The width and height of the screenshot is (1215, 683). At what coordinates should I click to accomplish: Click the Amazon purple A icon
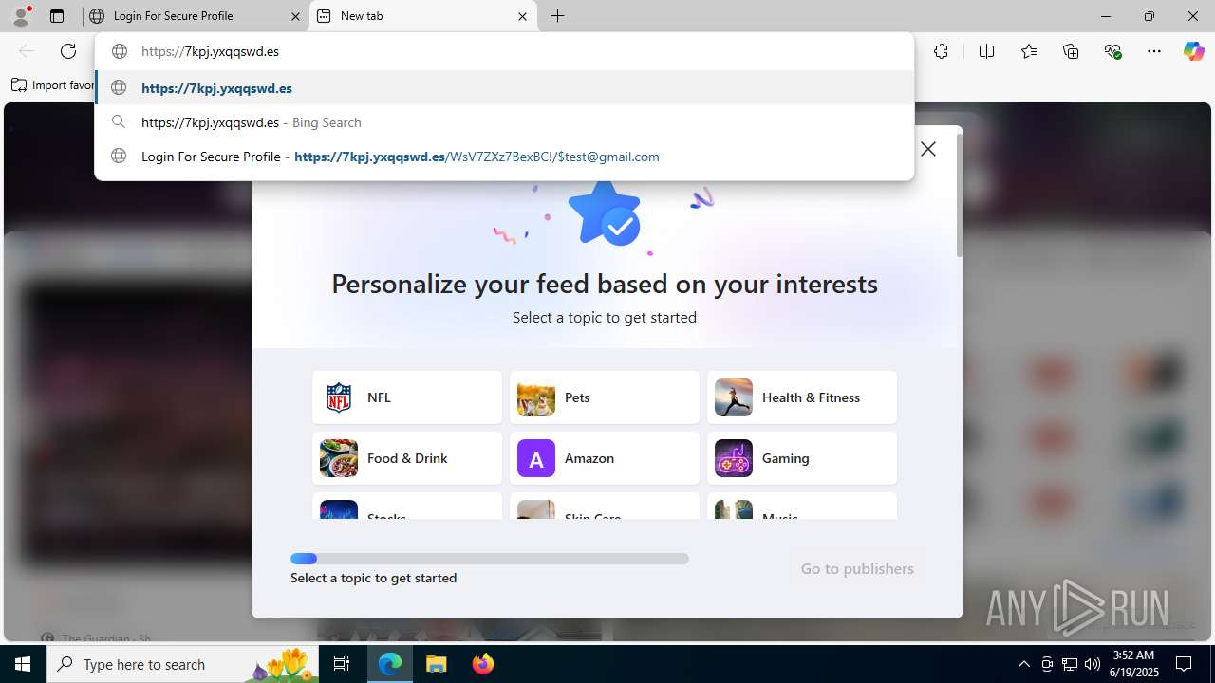(536, 458)
